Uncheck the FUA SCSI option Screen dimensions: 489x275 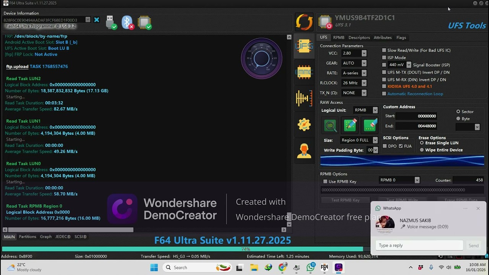click(400, 146)
